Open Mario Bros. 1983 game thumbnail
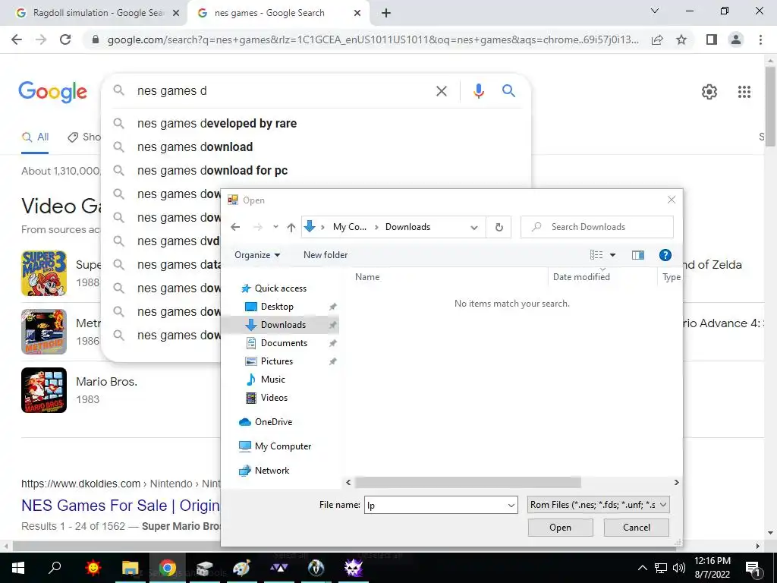Viewport: 777px width, 583px height. [43, 390]
